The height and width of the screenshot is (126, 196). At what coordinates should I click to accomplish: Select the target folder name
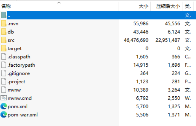[x=15, y=49]
